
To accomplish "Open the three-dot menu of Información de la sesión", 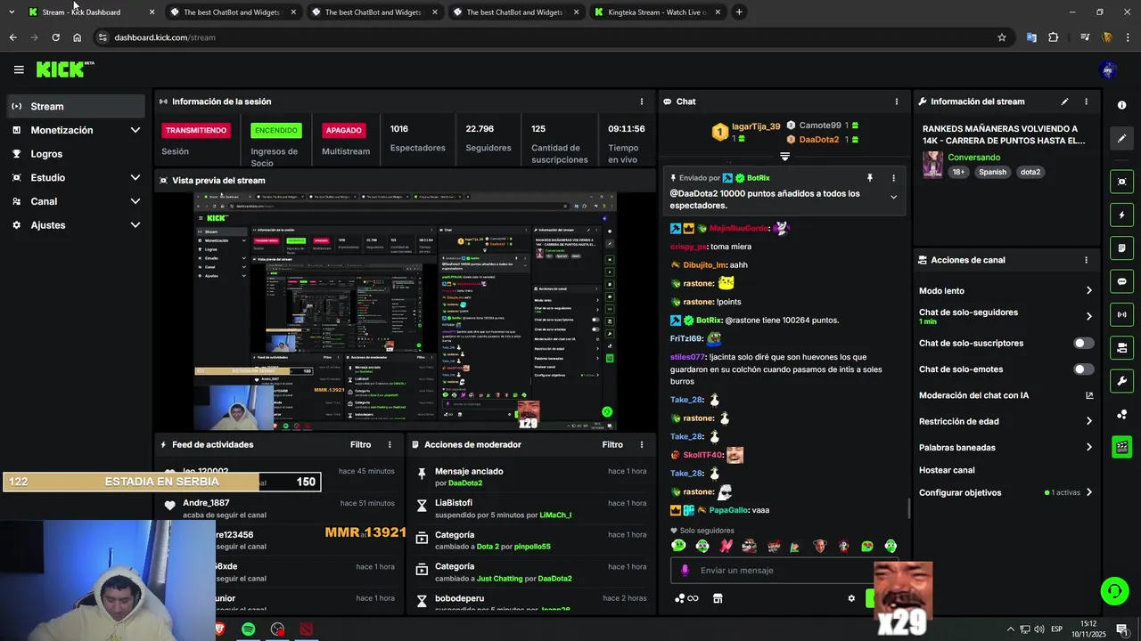I will 642,101.
